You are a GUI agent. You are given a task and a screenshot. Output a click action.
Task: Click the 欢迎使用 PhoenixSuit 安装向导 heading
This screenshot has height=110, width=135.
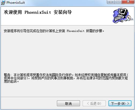tap(38, 12)
